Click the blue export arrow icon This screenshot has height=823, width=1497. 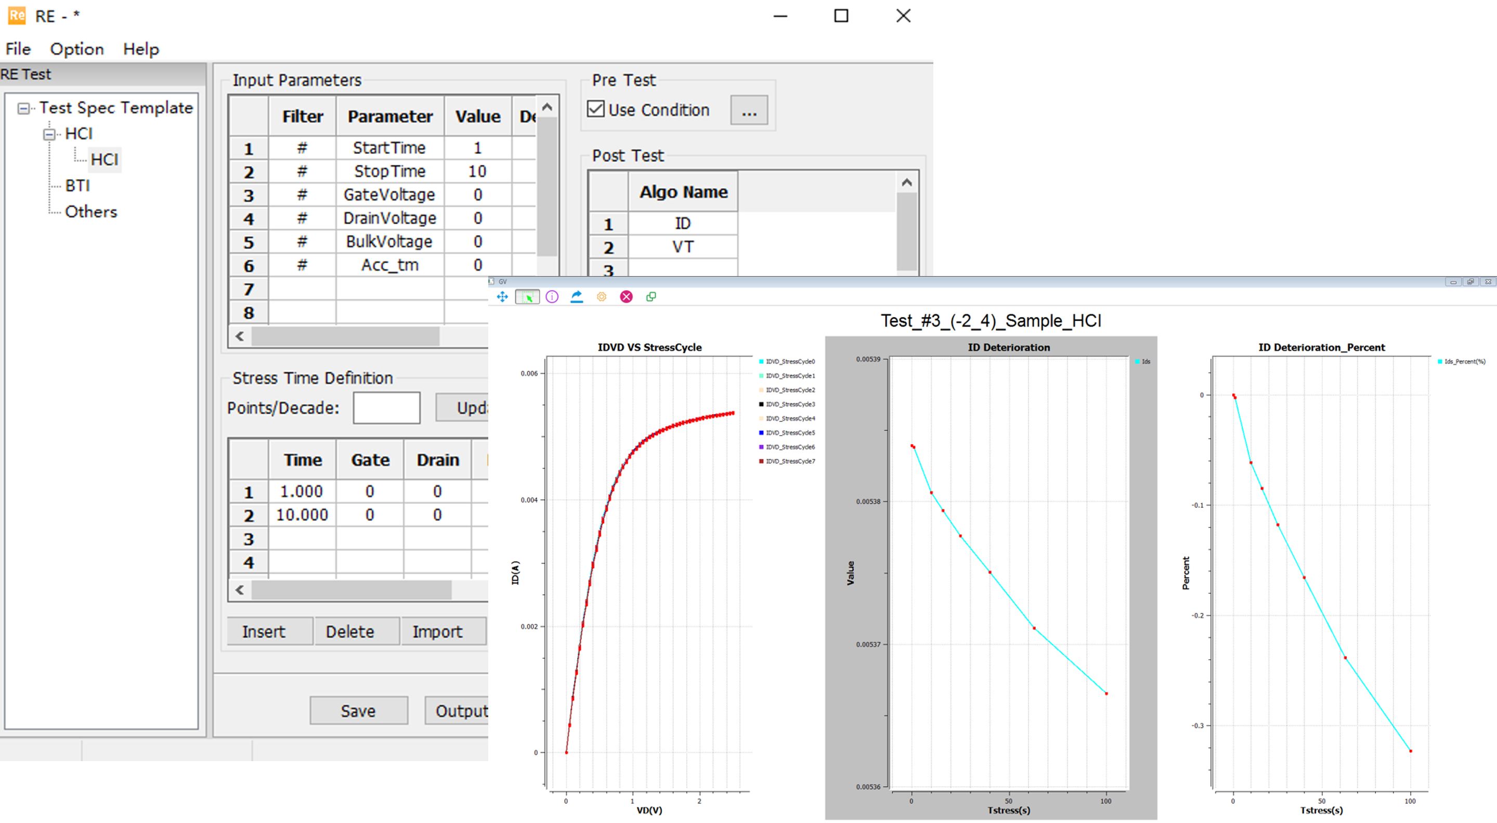pyautogui.click(x=577, y=297)
